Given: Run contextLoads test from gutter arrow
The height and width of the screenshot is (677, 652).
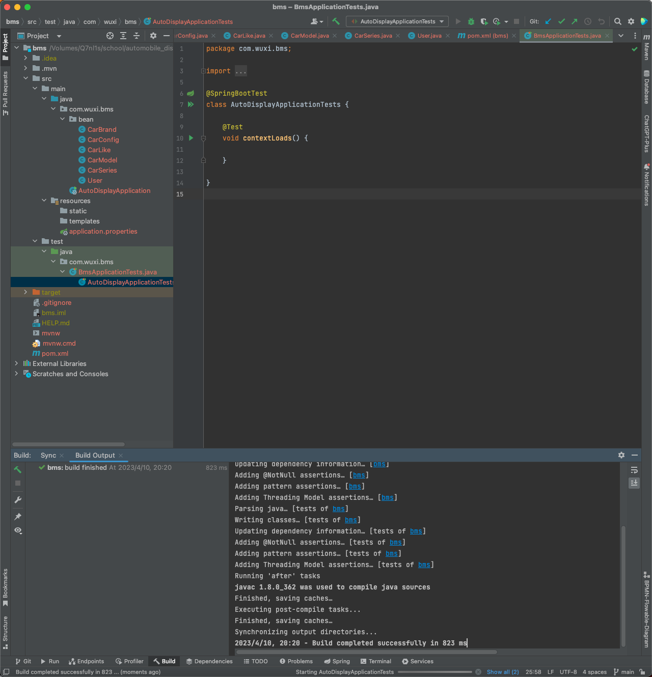Looking at the screenshot, I should click(191, 138).
